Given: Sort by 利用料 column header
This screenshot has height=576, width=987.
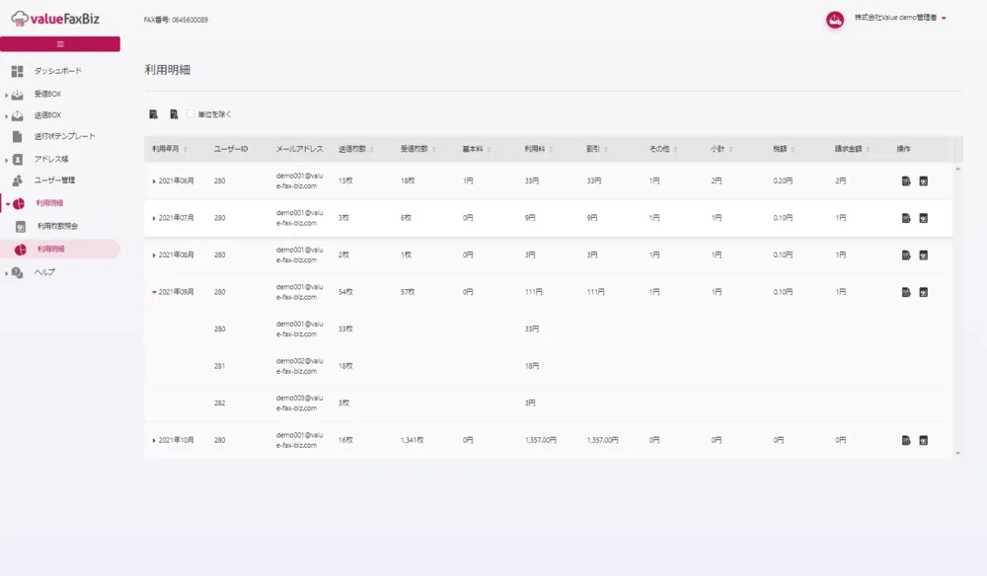Looking at the screenshot, I should tap(539, 149).
